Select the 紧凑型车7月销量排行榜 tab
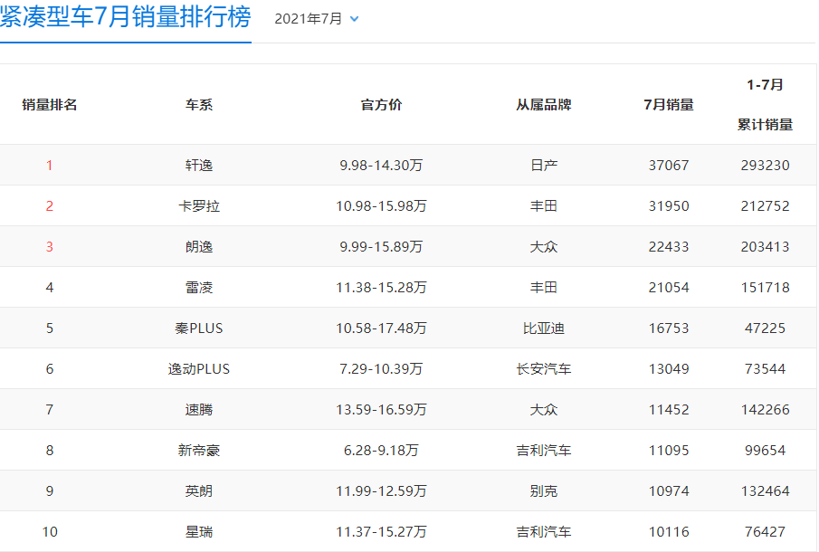The width and height of the screenshot is (819, 552). tap(126, 18)
